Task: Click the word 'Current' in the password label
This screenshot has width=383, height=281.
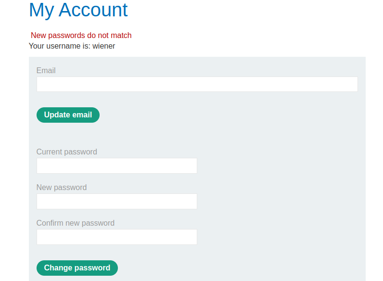Action: (51, 152)
